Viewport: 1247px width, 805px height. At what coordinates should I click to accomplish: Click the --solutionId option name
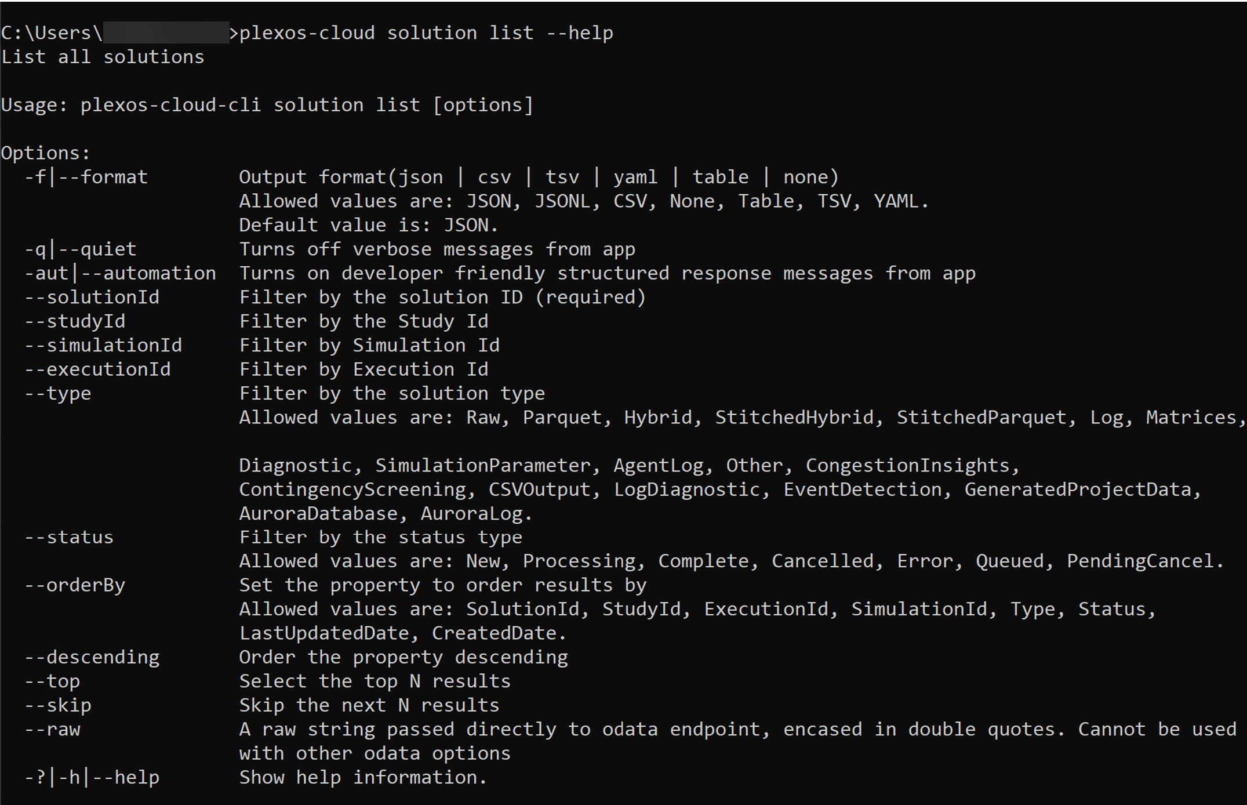pyautogui.click(x=92, y=298)
